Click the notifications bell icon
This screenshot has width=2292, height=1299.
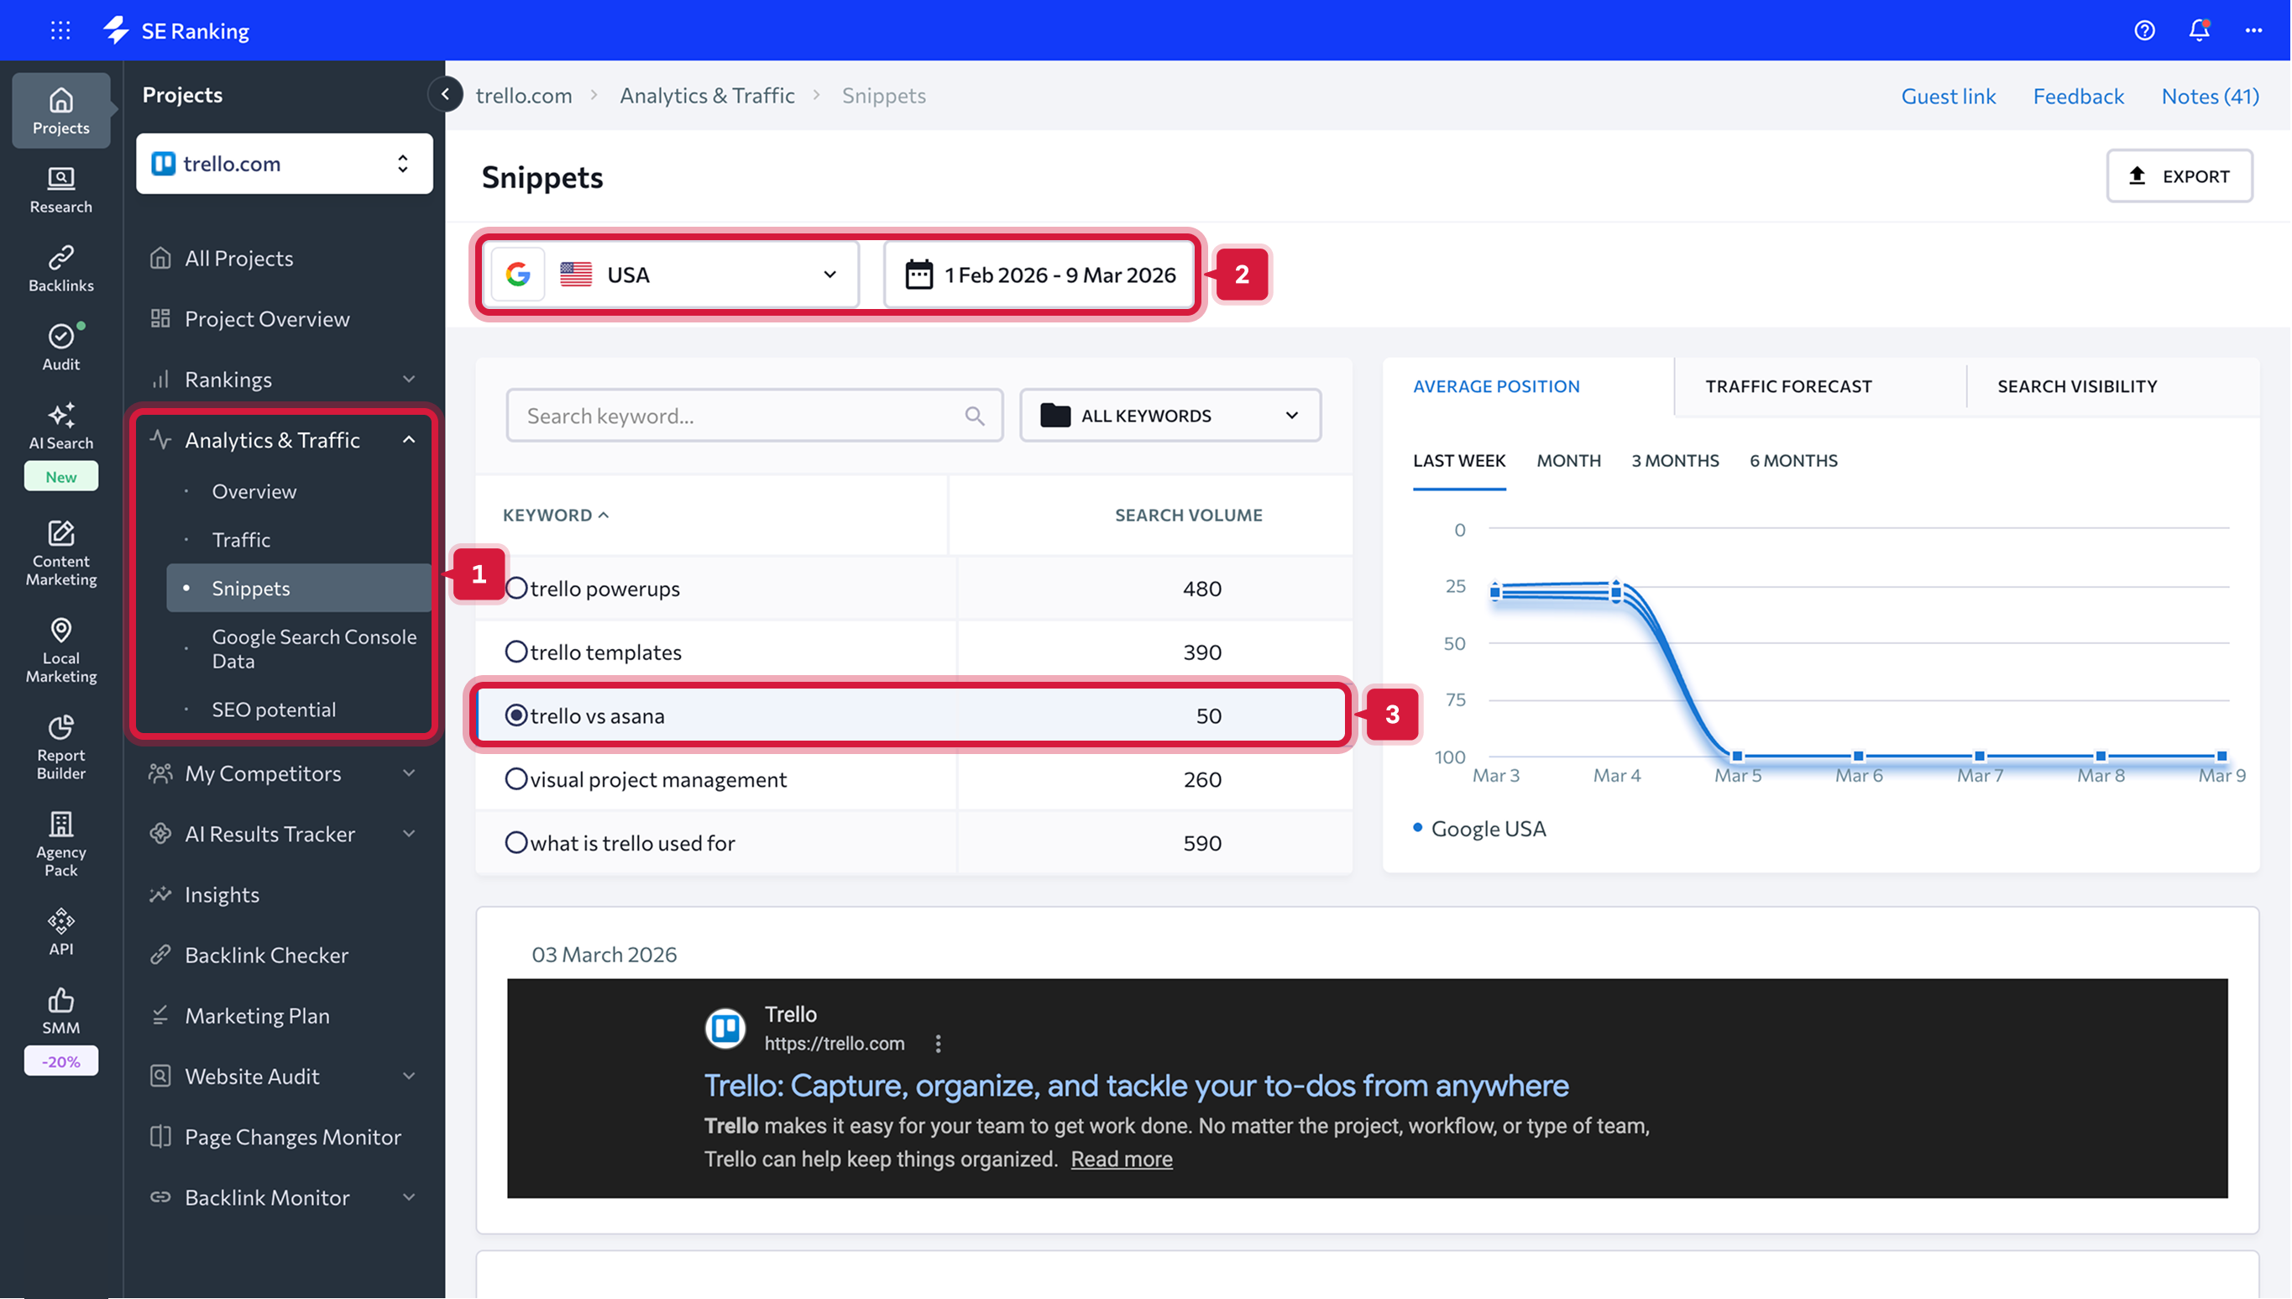2198,30
